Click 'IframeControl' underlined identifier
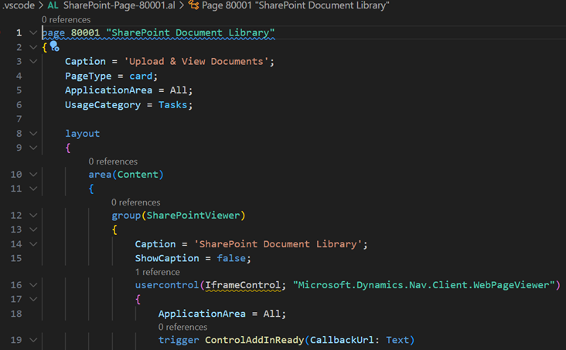Viewport: 566px width, 350px height. [x=243, y=285]
